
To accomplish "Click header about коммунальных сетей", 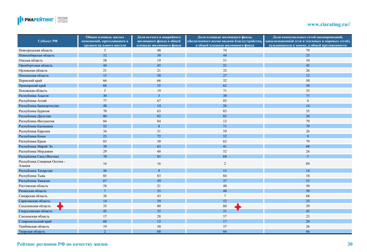I will [x=308, y=41].
